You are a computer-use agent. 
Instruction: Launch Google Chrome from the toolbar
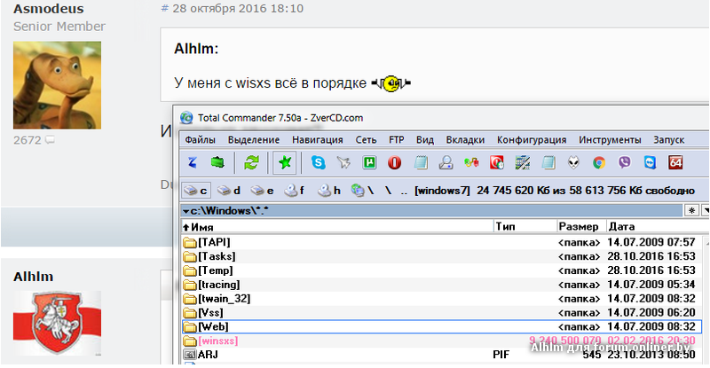coord(599,162)
